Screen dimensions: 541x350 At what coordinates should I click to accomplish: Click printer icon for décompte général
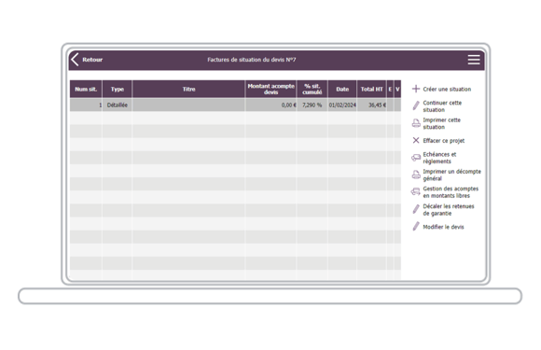pyautogui.click(x=416, y=175)
